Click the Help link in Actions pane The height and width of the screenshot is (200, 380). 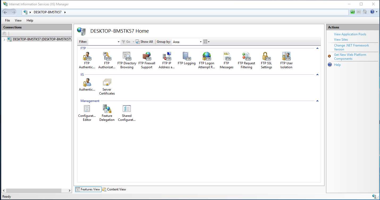(x=337, y=65)
